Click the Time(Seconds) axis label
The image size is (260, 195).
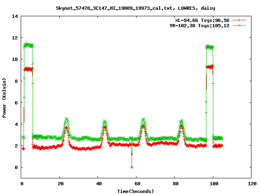pyautogui.click(x=135, y=191)
